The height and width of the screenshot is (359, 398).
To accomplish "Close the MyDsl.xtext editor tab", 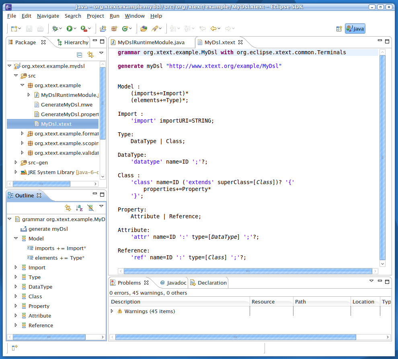I will pos(240,42).
